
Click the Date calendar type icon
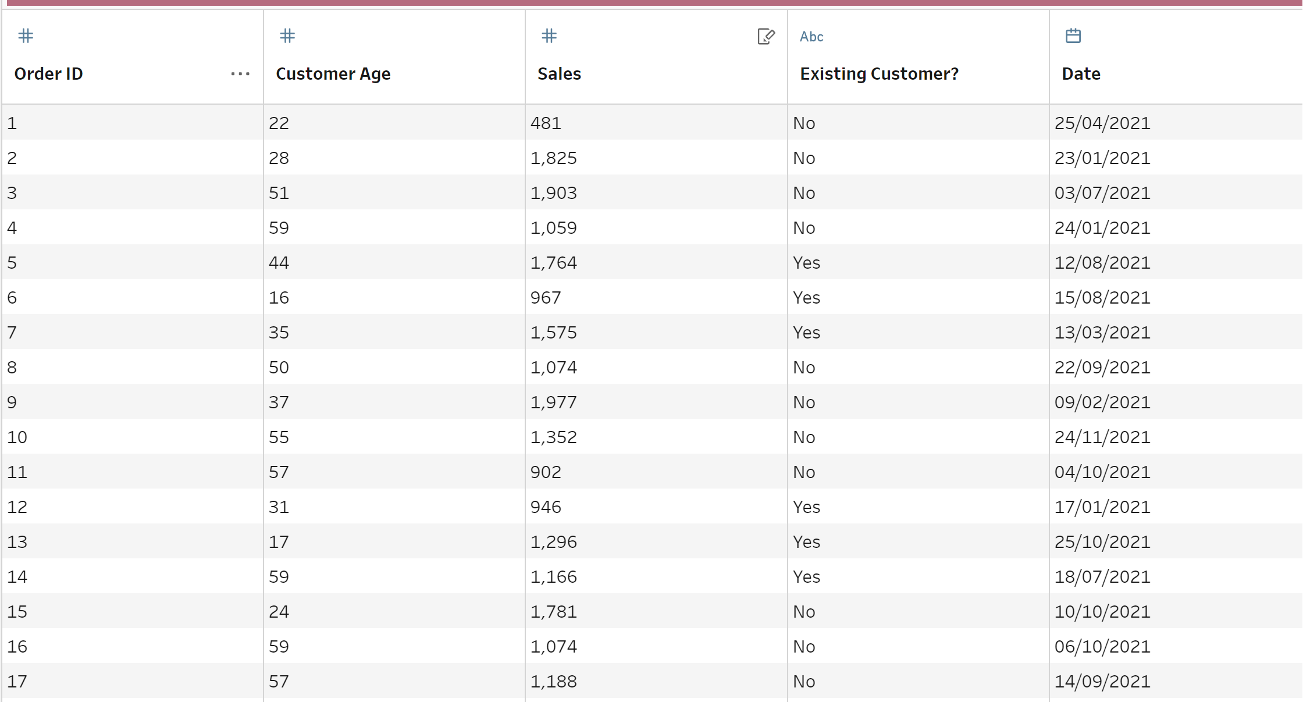1073,36
